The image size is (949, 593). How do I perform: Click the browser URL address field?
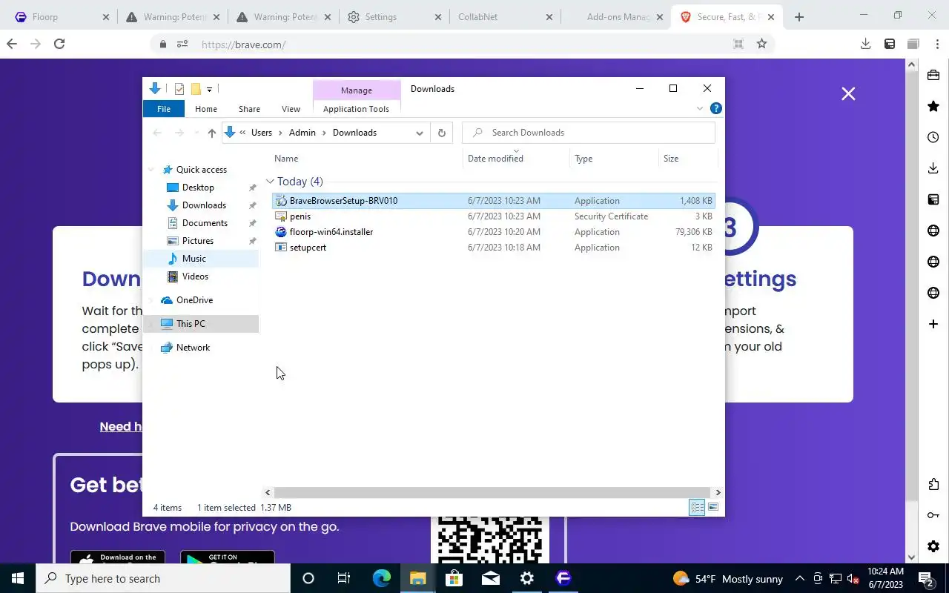tap(460, 44)
